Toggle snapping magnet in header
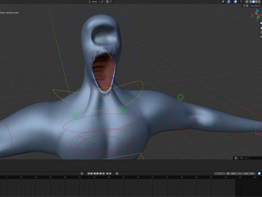This screenshot has width=262, height=197. tap(107, 2)
